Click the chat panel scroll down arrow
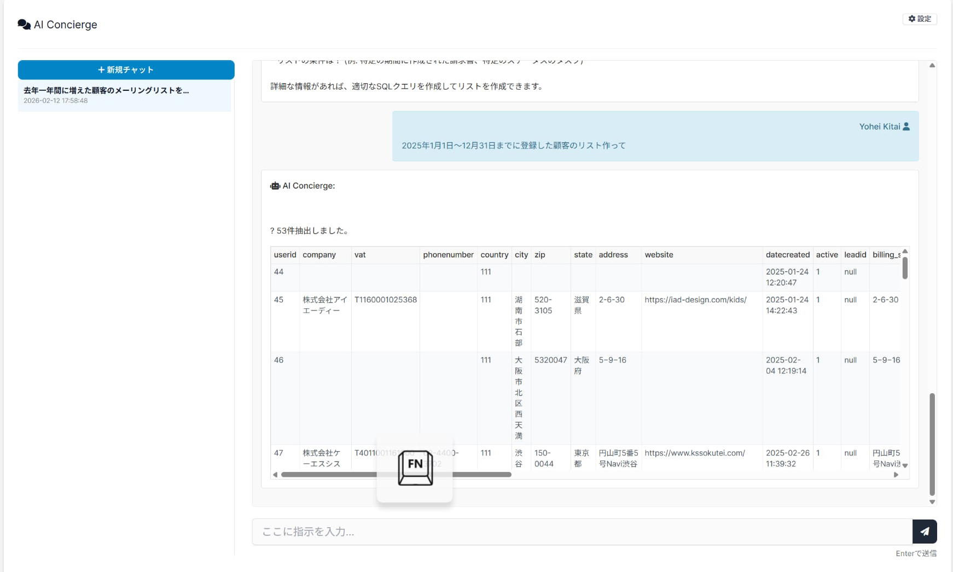 click(932, 501)
